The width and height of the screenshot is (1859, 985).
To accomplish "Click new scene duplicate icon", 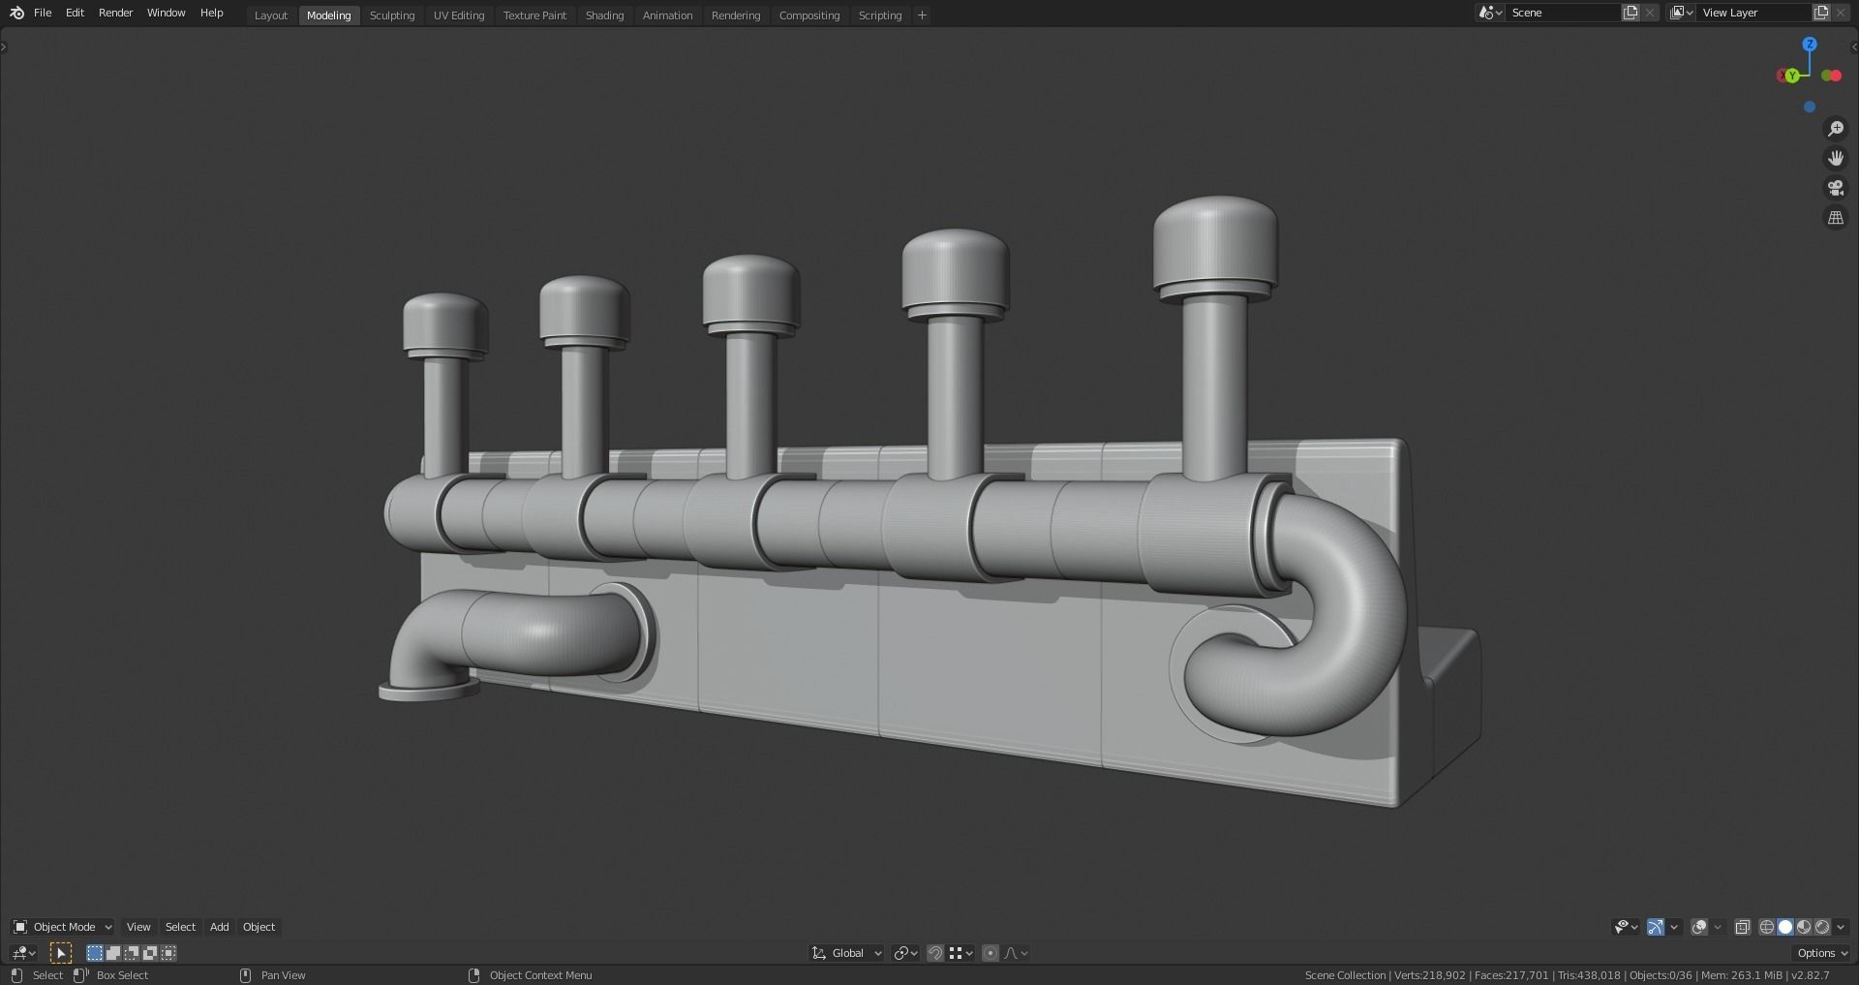I will tap(1630, 13).
